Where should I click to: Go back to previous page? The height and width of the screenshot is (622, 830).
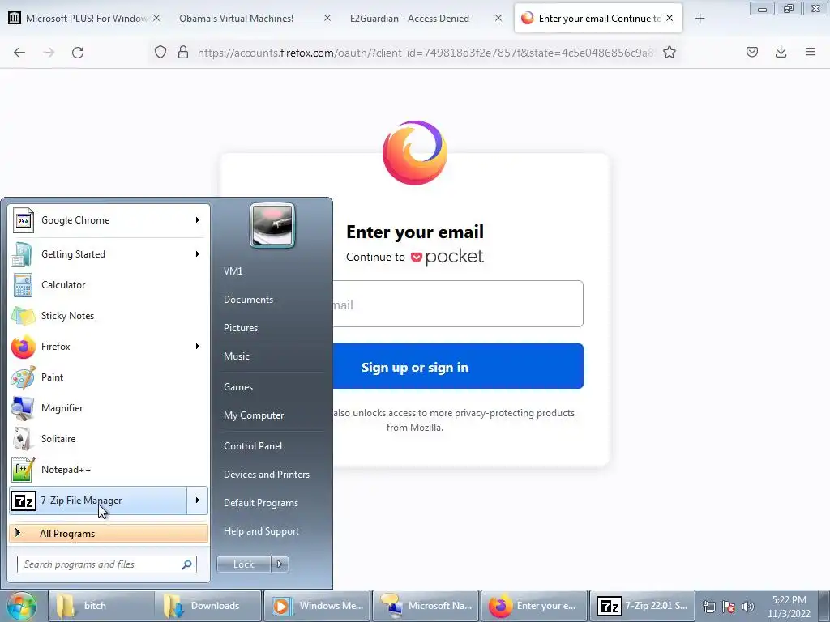tap(19, 53)
